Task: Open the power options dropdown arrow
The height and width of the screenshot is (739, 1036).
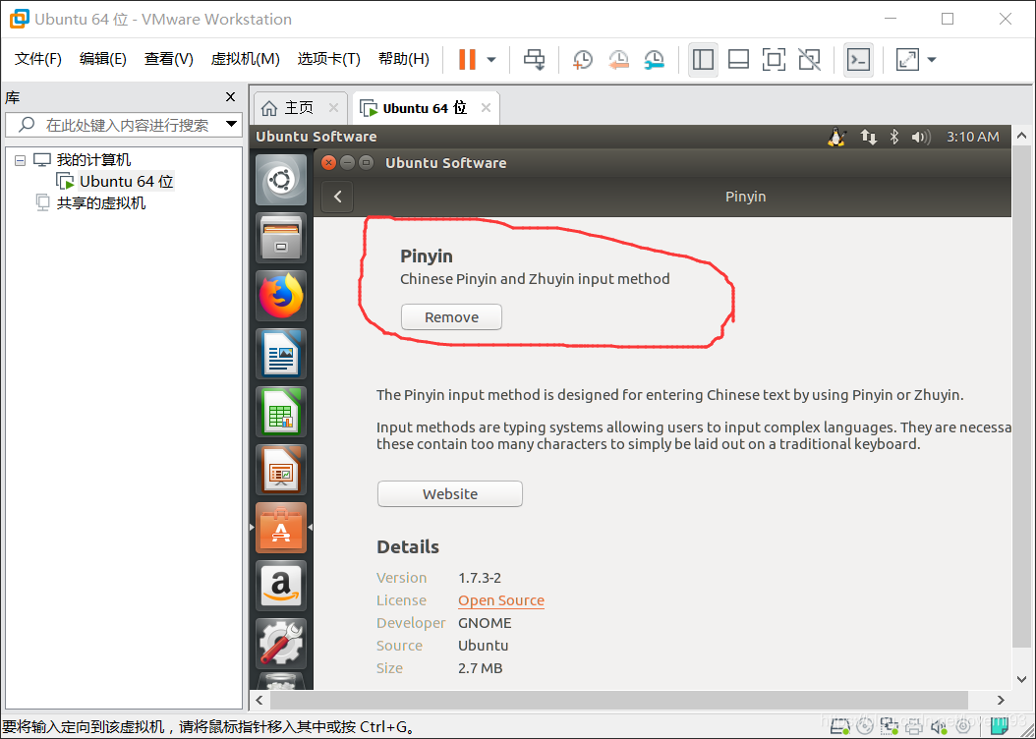Action: pos(491,59)
